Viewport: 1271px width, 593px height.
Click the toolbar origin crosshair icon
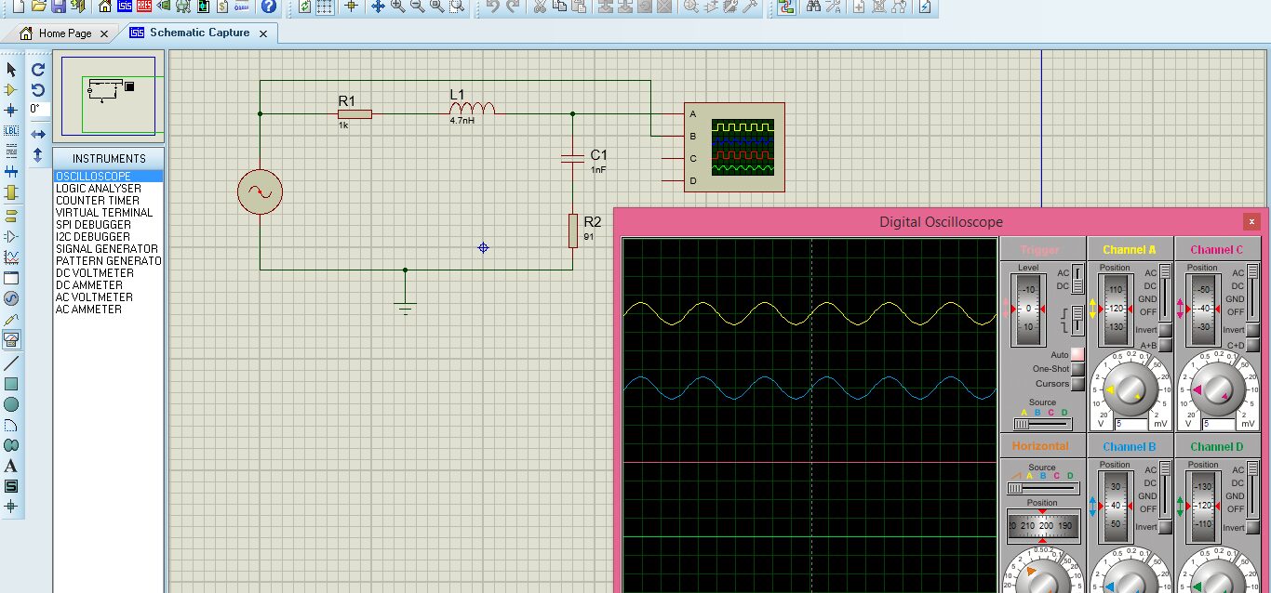351,7
